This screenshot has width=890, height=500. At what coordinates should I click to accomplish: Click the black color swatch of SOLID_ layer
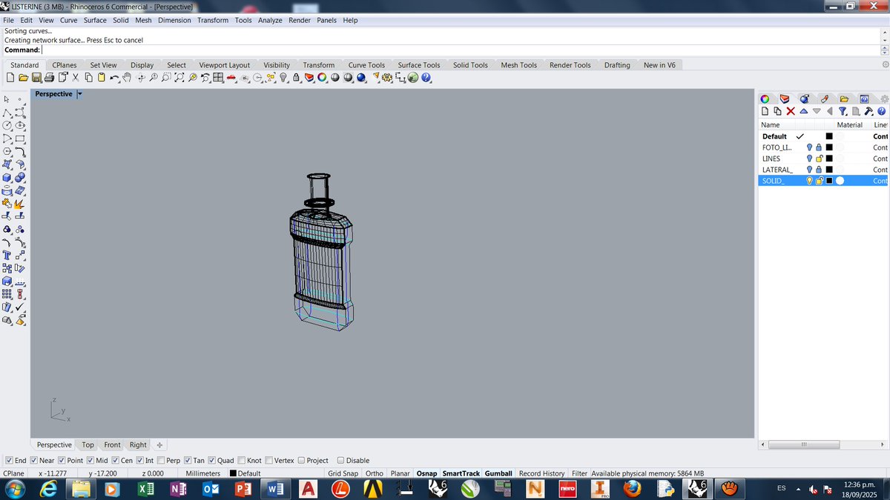pyautogui.click(x=829, y=181)
